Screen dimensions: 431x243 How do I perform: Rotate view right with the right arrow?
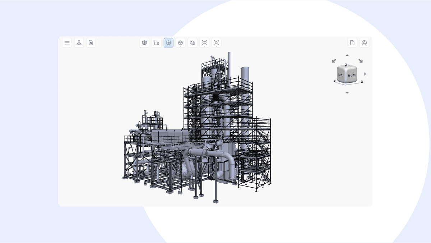coord(365,74)
